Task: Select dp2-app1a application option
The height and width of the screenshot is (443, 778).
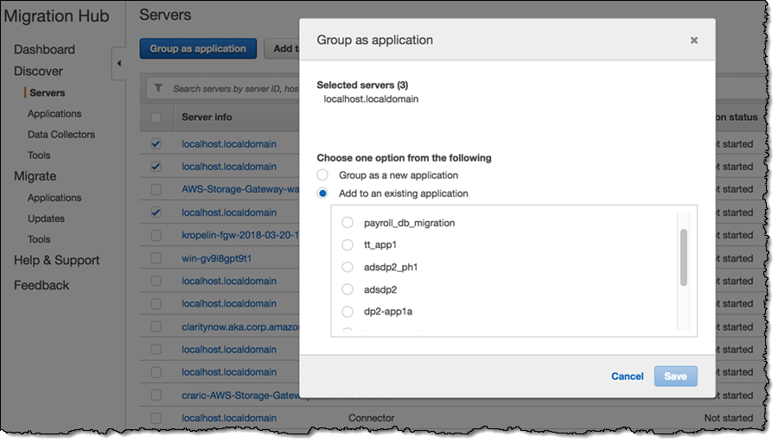Action: pyautogui.click(x=348, y=312)
